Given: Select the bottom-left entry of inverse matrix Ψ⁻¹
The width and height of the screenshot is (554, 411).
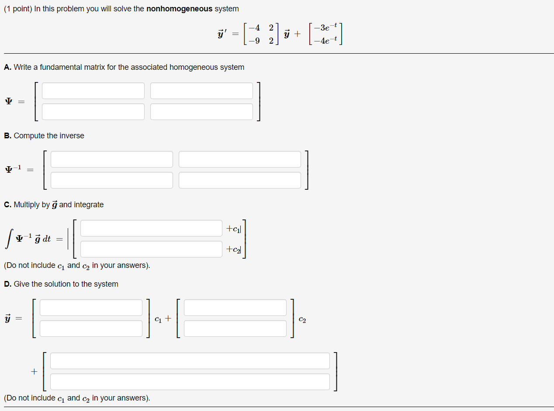Looking at the screenshot, I should 111,180.
